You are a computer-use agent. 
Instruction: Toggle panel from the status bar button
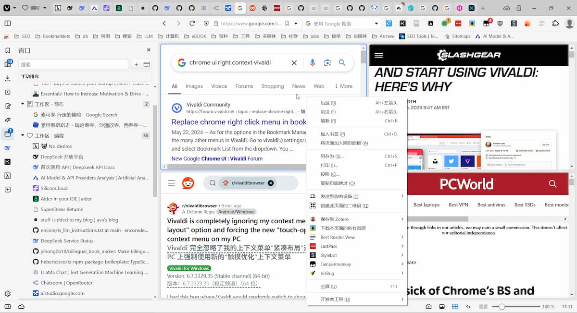(8, 306)
